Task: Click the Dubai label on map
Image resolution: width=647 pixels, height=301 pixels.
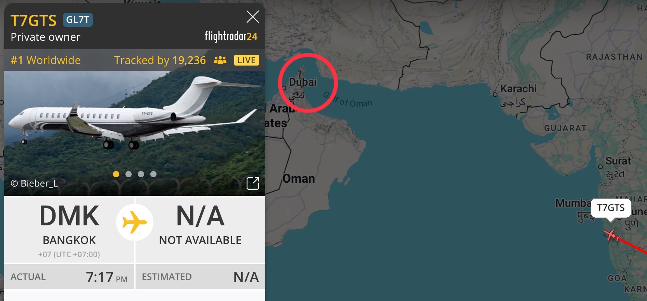Action: 303,82
